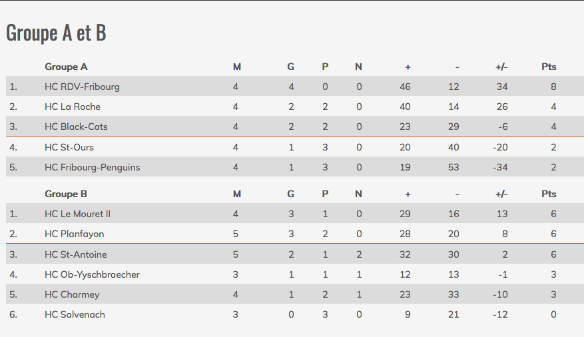Click Groupe A table header label

click(66, 67)
